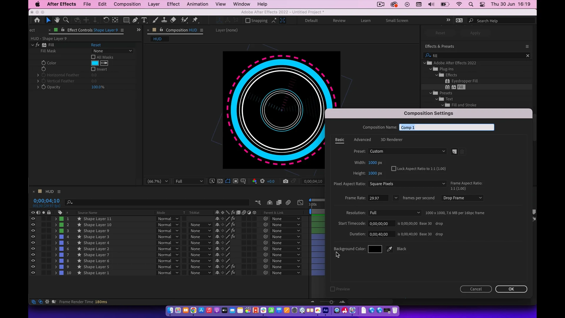Screen dimensions: 565x318
Task: Select the Rotation tool
Action: pyautogui.click(x=106, y=20)
